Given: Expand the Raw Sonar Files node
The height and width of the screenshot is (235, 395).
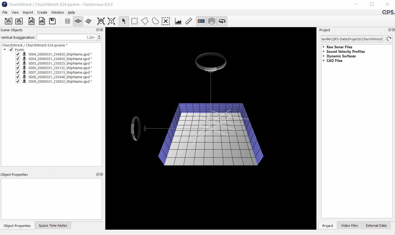Looking at the screenshot, I should 324,47.
